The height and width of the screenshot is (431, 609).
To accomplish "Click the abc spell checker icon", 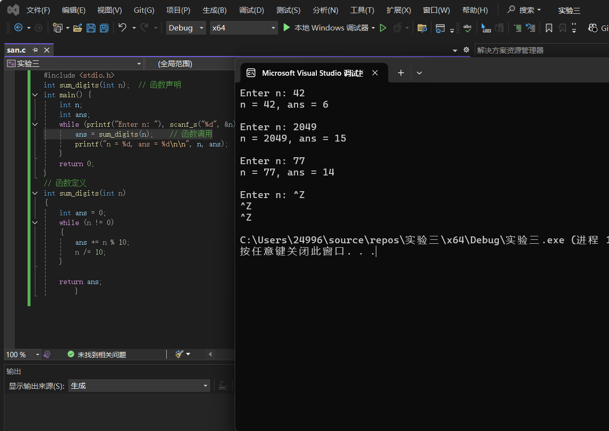I will (467, 28).
